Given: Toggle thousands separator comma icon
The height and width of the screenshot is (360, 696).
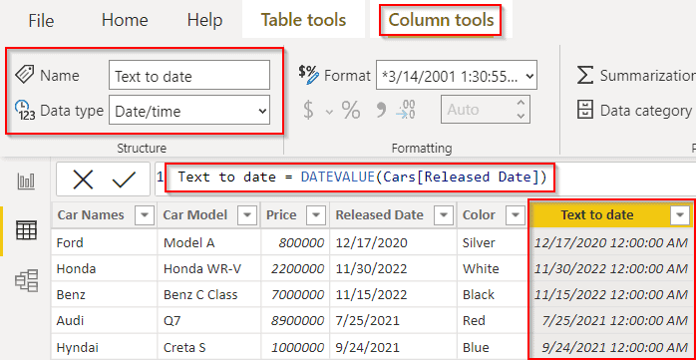Looking at the screenshot, I should coord(380,110).
